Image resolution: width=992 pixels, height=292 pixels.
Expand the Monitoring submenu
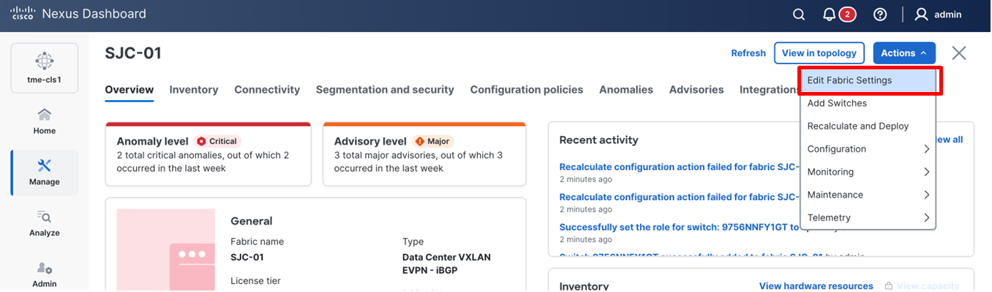pyautogui.click(x=867, y=172)
